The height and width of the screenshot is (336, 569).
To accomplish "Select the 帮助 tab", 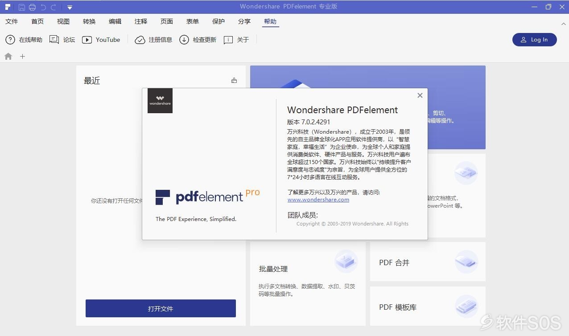I will point(270,21).
